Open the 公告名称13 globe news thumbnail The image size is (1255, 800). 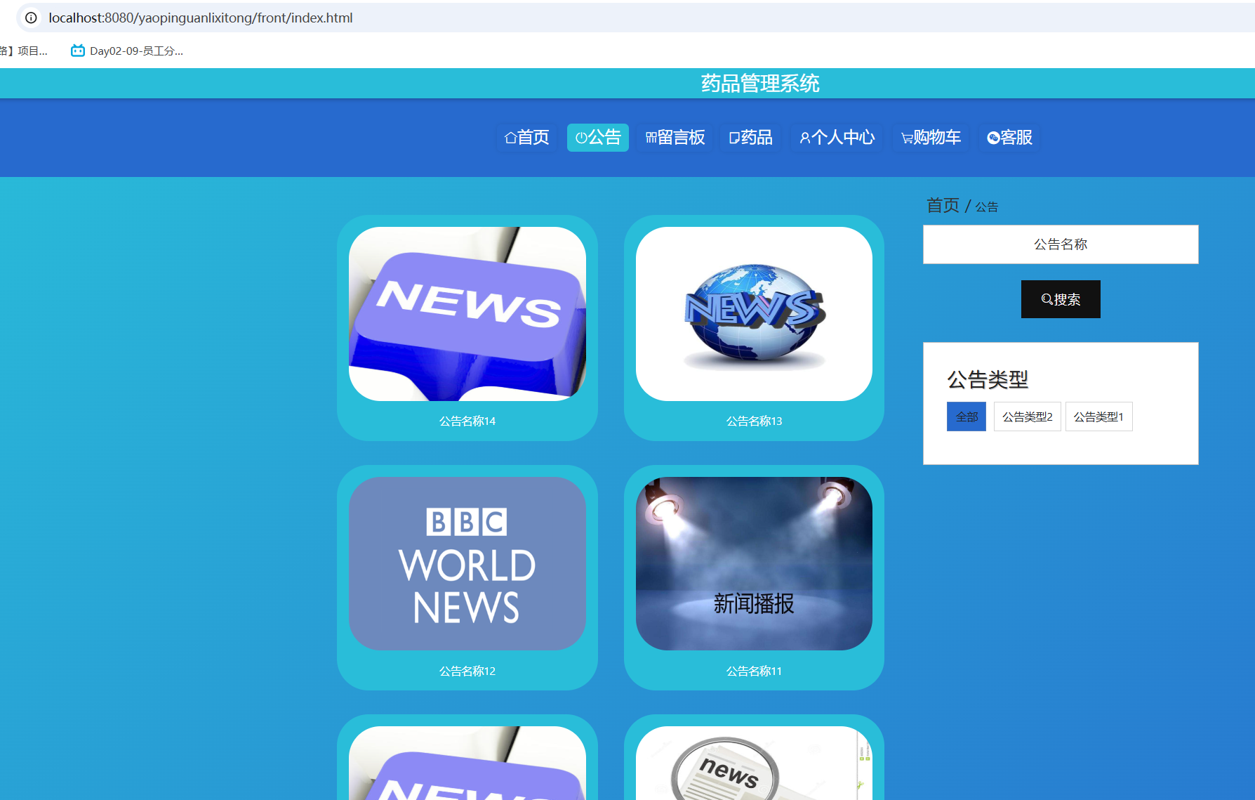pyautogui.click(x=754, y=314)
